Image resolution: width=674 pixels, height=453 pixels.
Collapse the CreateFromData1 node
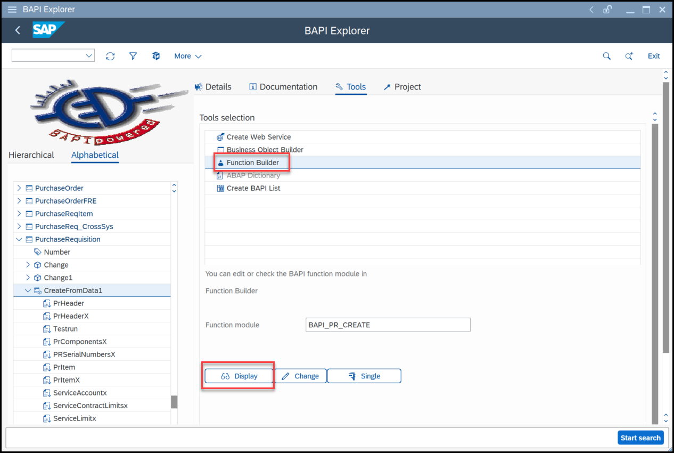pyautogui.click(x=28, y=290)
